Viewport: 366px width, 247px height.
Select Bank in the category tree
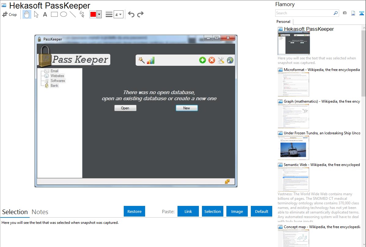[54, 86]
